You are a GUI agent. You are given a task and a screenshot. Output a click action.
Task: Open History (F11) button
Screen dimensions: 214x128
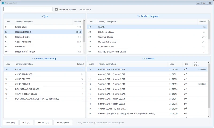pos(63,123)
